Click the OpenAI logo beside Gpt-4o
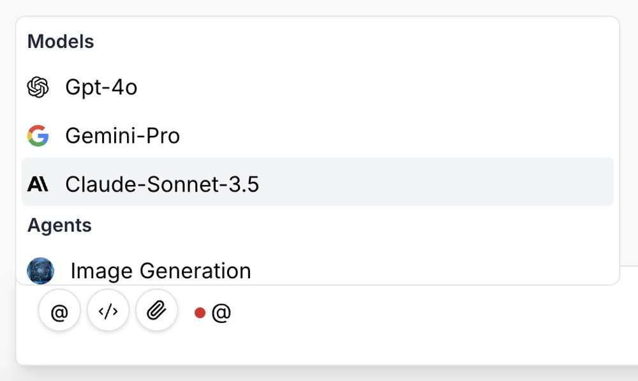 click(x=38, y=87)
